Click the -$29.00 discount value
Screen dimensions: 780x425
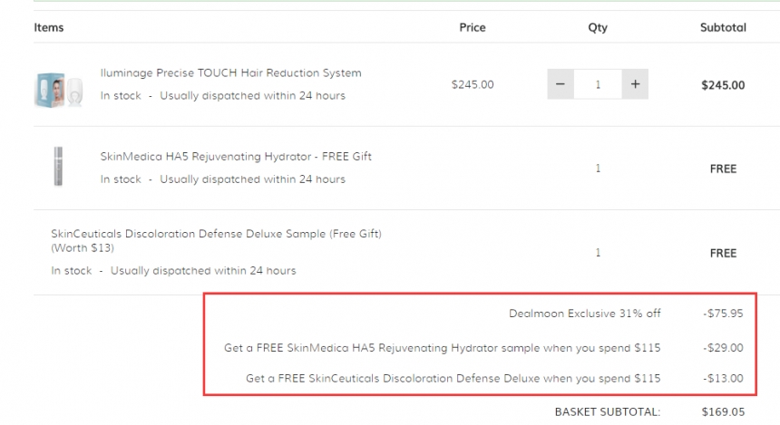click(724, 347)
